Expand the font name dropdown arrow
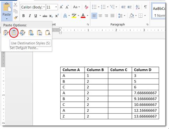Viewport: 169px width, 129px height. coord(44,7)
